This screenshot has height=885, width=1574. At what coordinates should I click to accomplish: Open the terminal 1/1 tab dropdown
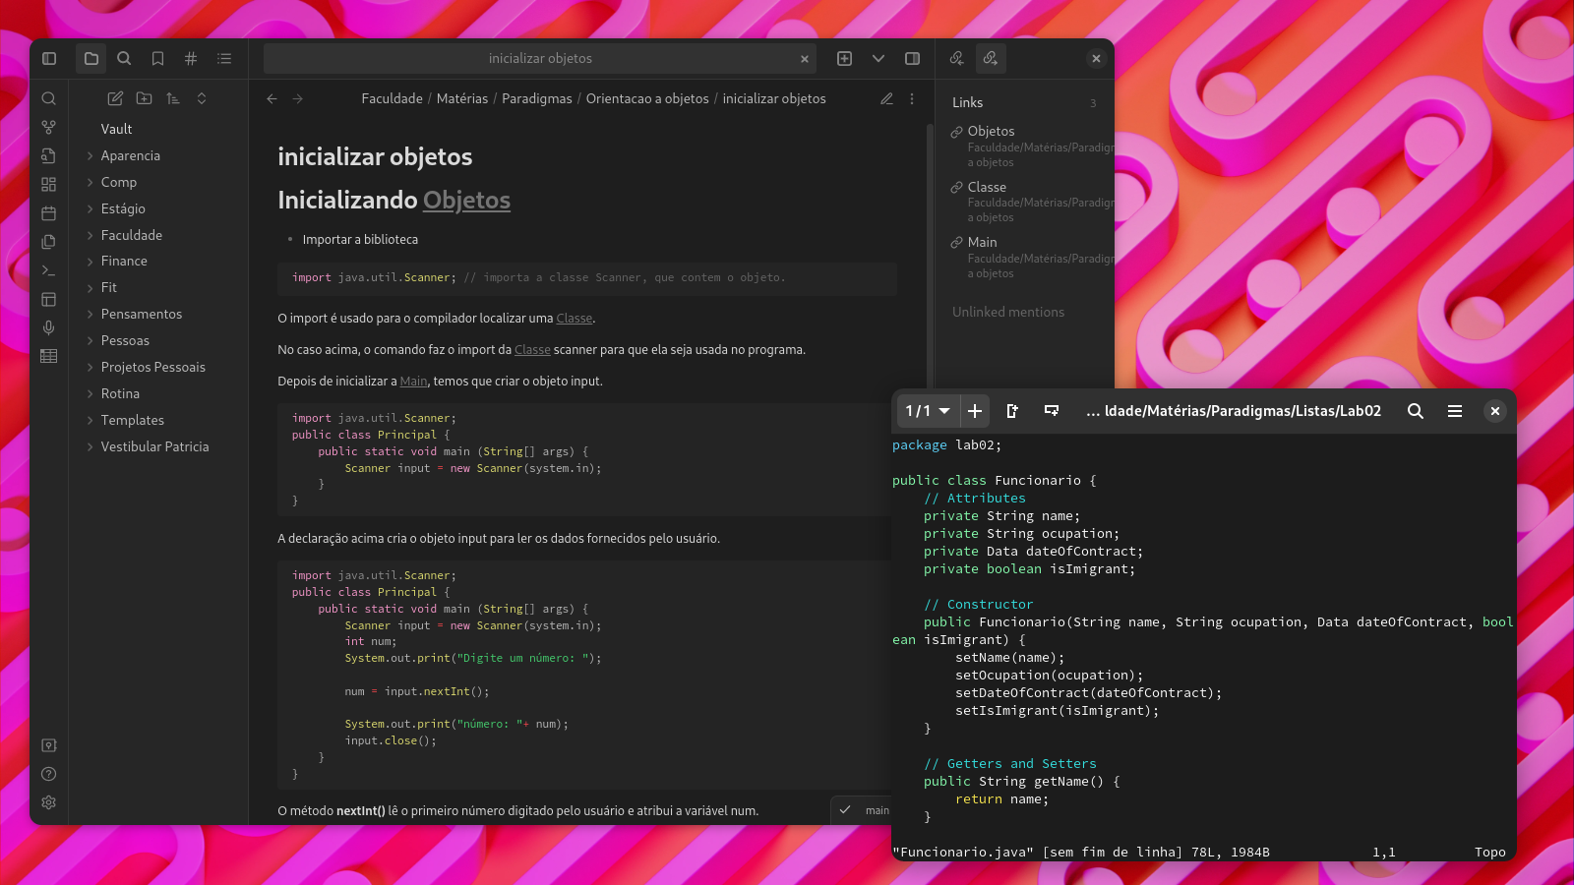(928, 411)
